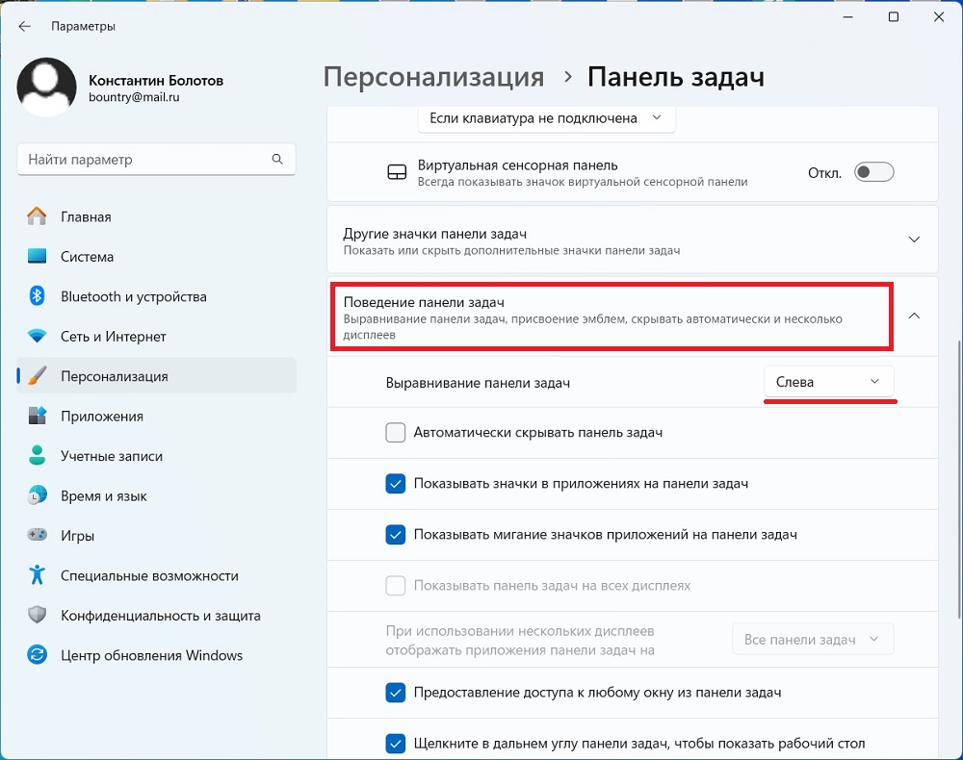This screenshot has width=963, height=760.
Task: Click the Система monitor icon
Action: click(x=37, y=257)
